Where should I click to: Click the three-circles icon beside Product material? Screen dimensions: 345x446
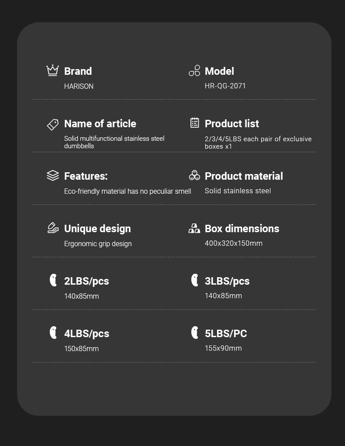point(194,175)
